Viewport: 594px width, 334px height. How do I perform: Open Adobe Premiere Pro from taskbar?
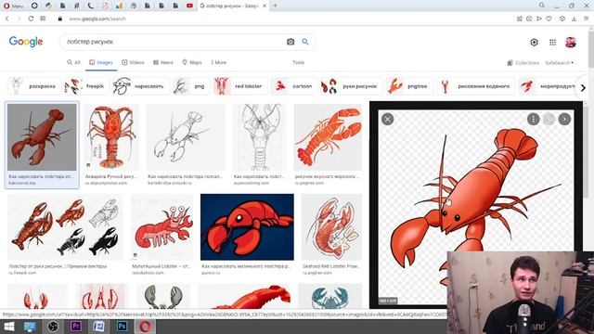tap(75, 327)
